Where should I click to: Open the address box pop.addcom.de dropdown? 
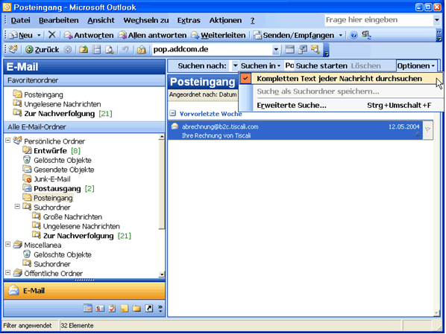tap(276, 50)
